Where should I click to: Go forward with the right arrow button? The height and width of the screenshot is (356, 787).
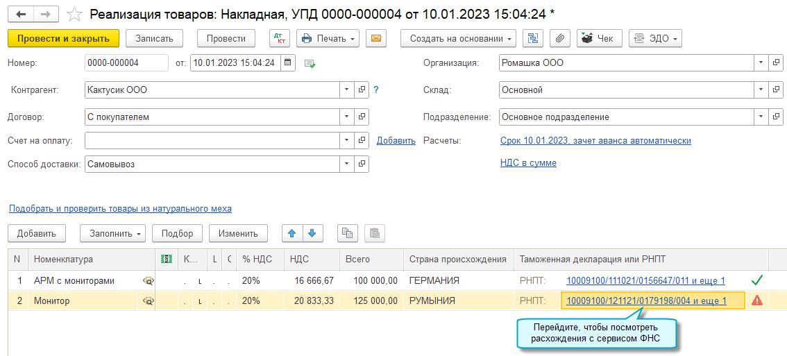(46, 14)
